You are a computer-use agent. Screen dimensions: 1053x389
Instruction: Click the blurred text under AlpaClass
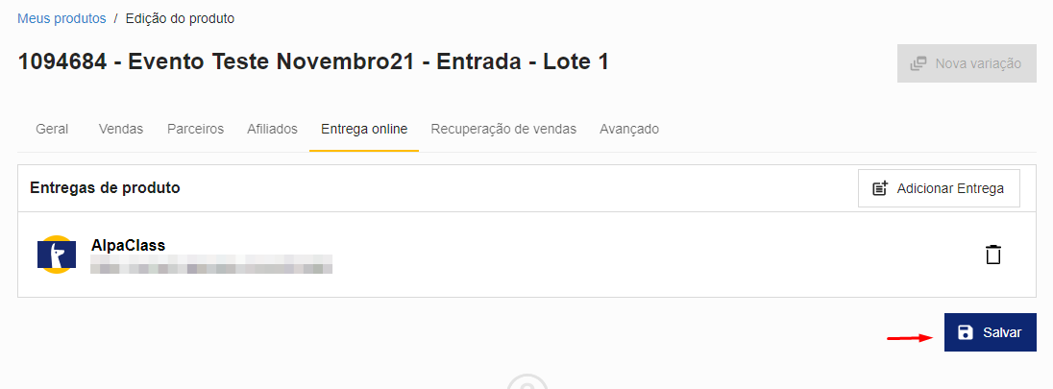[211, 265]
